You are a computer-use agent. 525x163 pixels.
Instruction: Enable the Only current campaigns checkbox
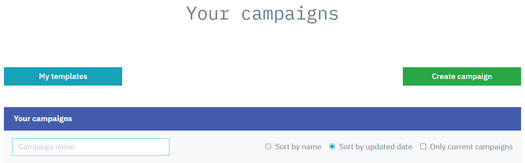coord(423,147)
